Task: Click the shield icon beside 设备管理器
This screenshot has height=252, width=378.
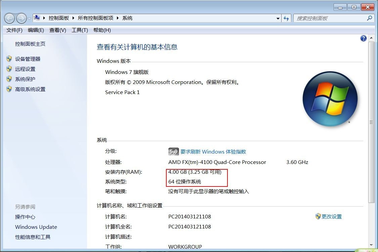Action: coord(9,59)
